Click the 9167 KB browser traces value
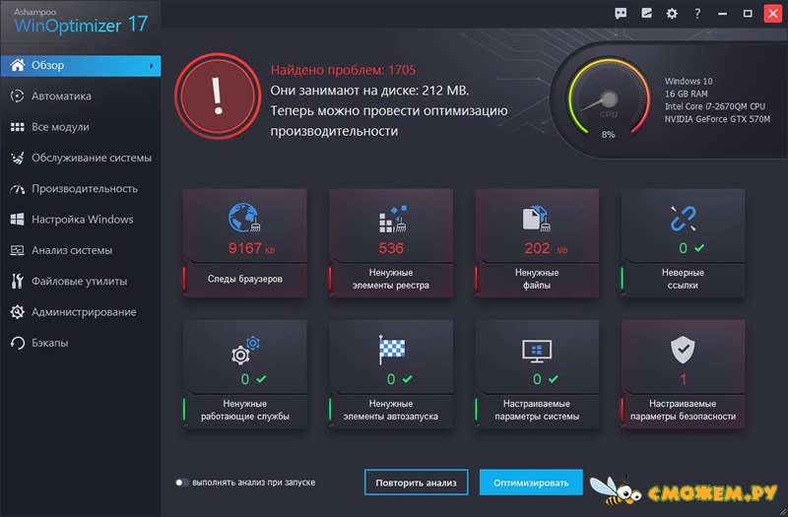Image resolution: width=788 pixels, height=517 pixels. tap(251, 248)
